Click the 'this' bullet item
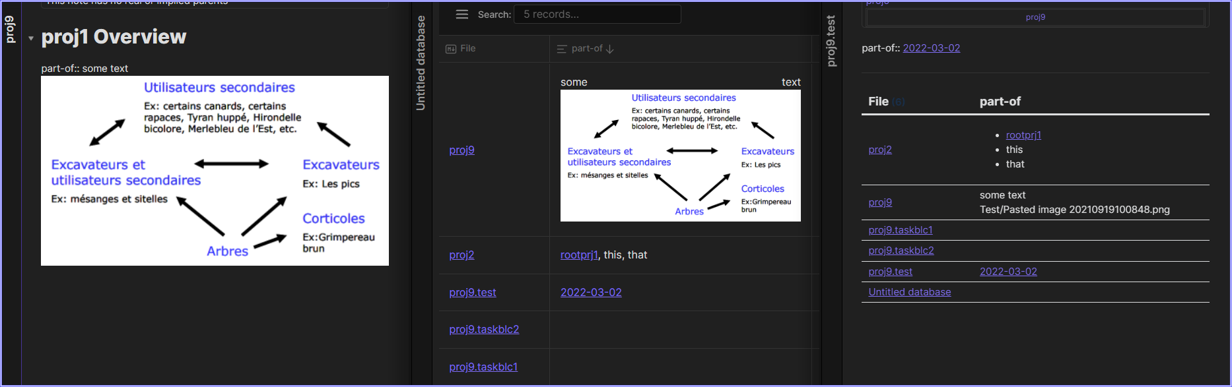The image size is (1232, 387). [1014, 150]
